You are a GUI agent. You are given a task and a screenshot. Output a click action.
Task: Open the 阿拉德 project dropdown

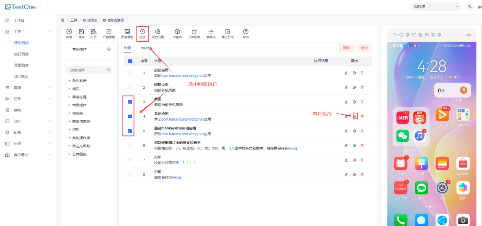click(436, 7)
